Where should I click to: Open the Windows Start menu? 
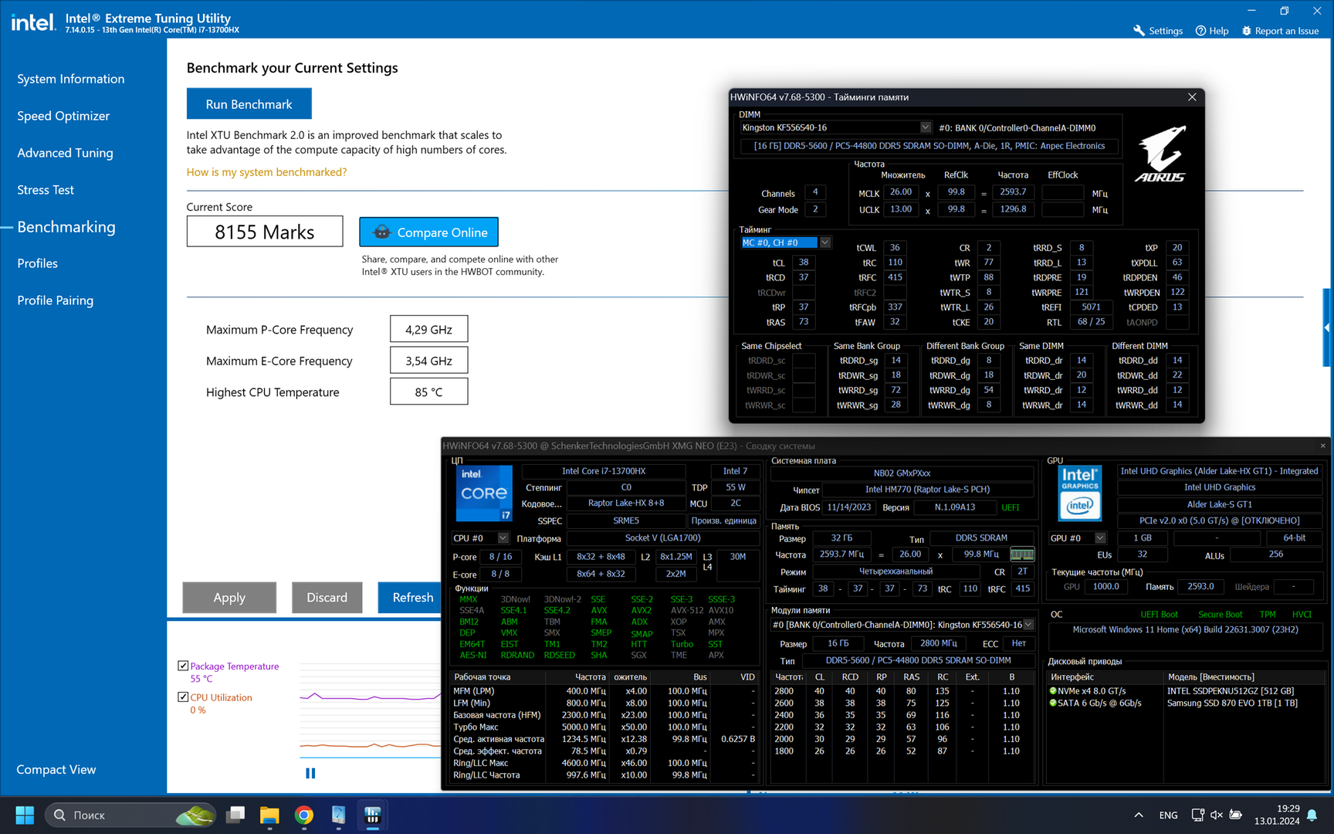pyautogui.click(x=25, y=815)
